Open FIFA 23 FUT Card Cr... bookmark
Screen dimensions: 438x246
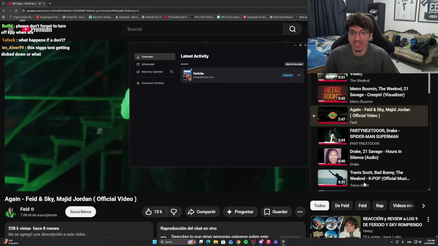pos(202,17)
